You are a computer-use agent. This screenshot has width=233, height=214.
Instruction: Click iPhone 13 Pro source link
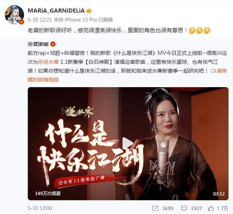tap(81, 20)
